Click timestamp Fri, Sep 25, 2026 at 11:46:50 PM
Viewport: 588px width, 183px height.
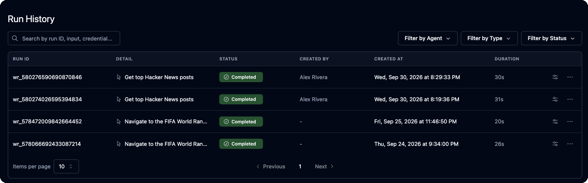click(415, 121)
